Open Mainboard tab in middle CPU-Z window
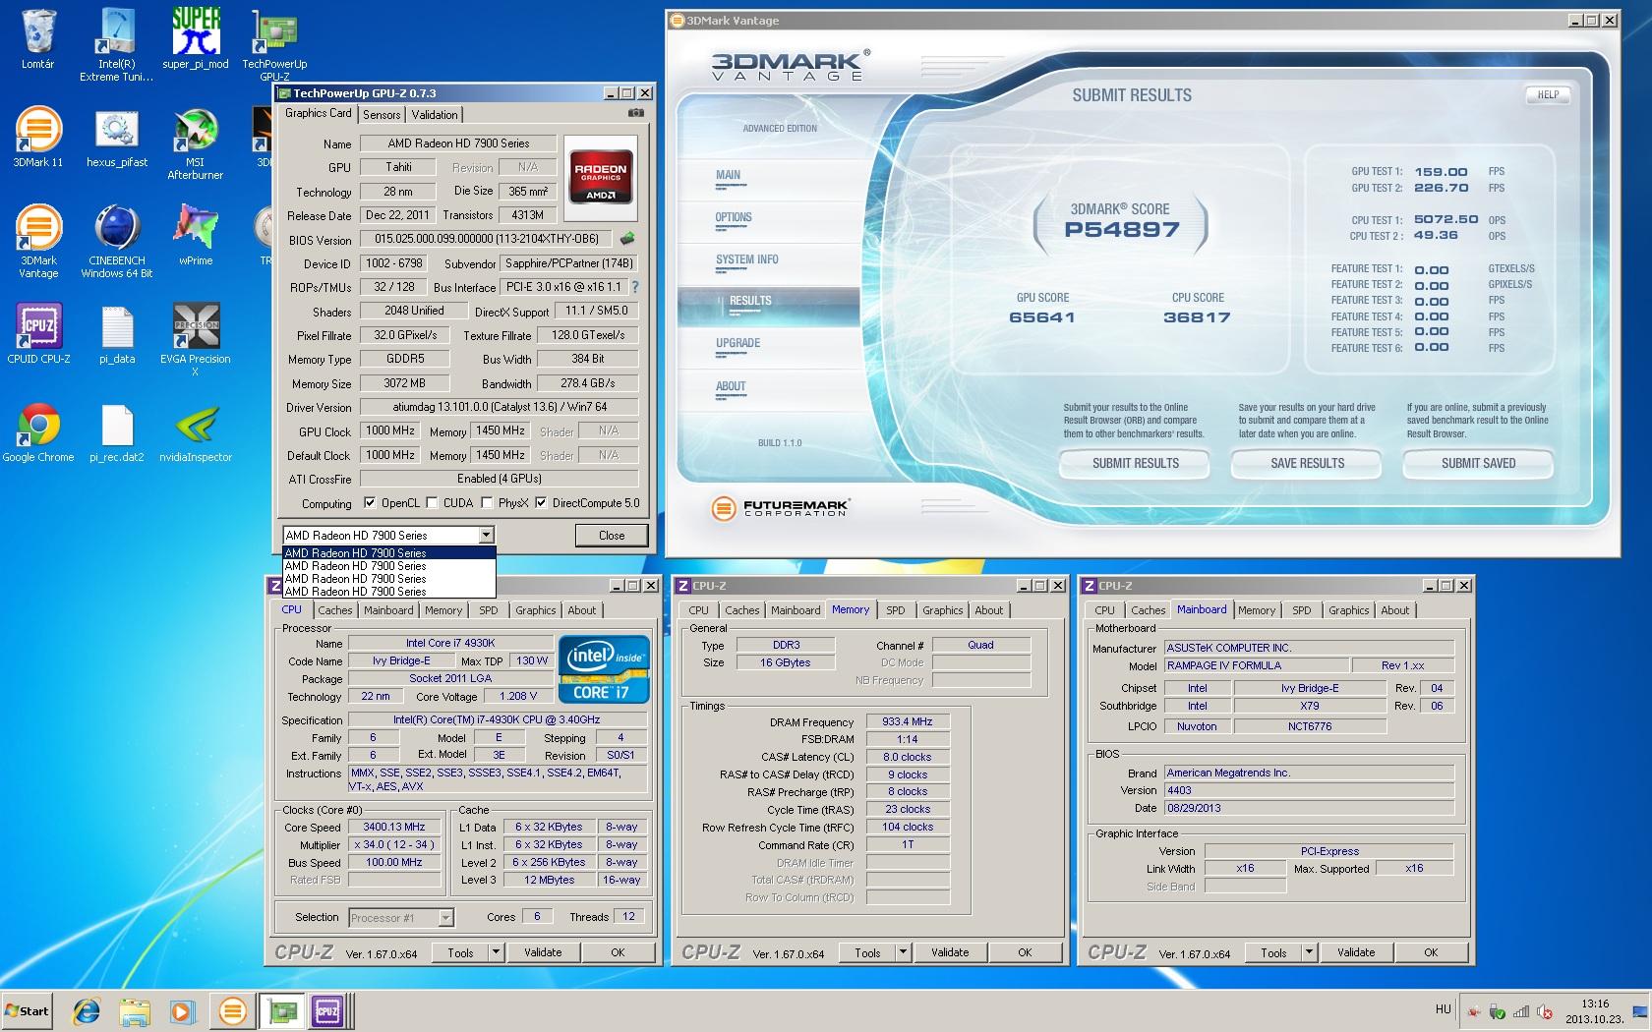 pyautogui.click(x=795, y=610)
